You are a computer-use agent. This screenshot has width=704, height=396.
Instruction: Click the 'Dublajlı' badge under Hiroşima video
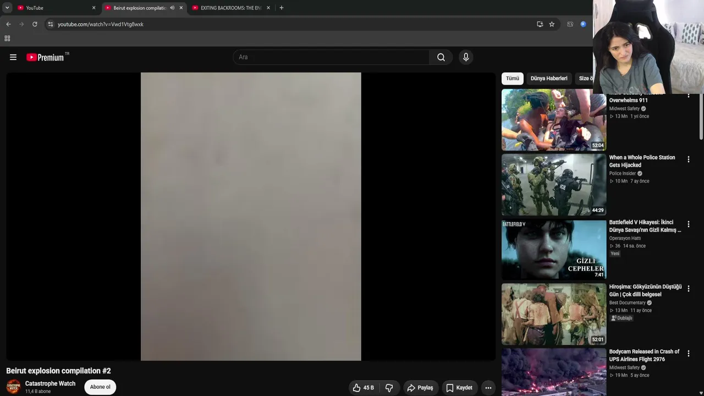point(622,318)
